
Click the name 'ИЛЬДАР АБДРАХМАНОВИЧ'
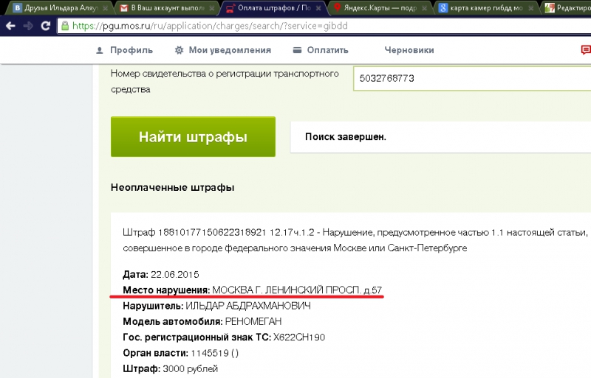[x=248, y=306]
